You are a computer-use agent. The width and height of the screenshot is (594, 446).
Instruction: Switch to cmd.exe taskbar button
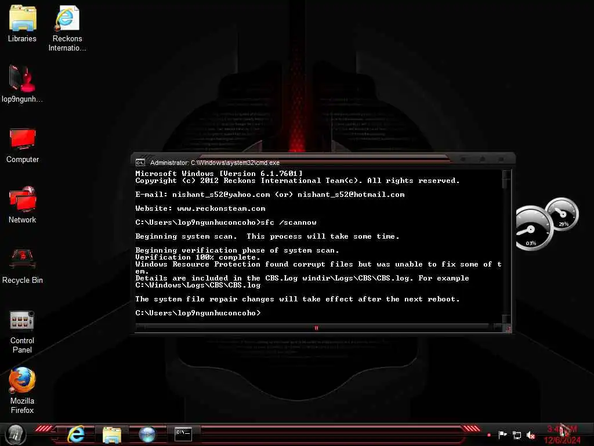click(x=183, y=434)
